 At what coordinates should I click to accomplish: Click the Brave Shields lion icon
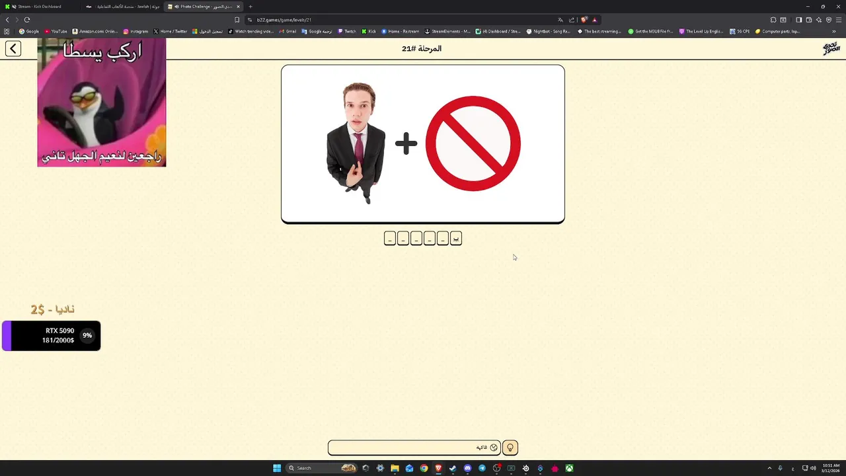coord(584,20)
